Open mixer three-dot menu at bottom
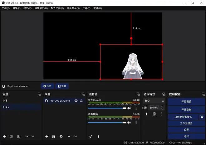The image size is (206, 145). (x=99, y=137)
